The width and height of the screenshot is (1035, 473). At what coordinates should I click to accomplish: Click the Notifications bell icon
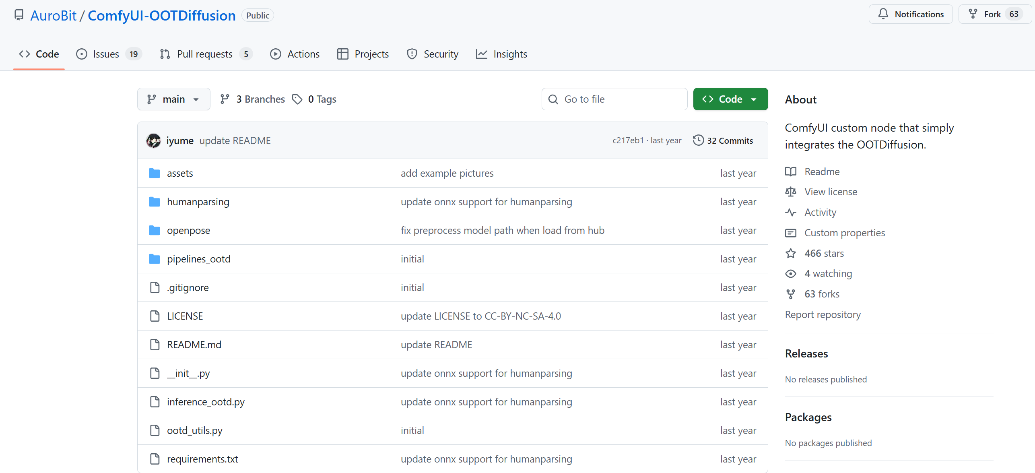pos(883,14)
